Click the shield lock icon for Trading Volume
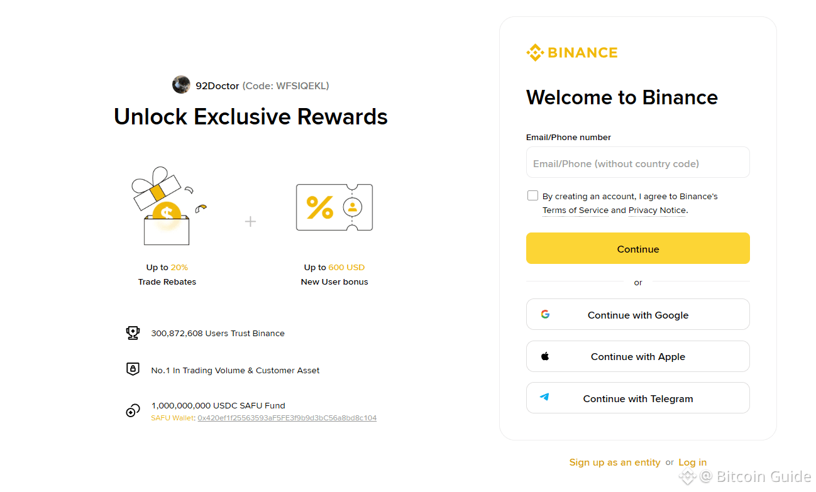 point(133,369)
